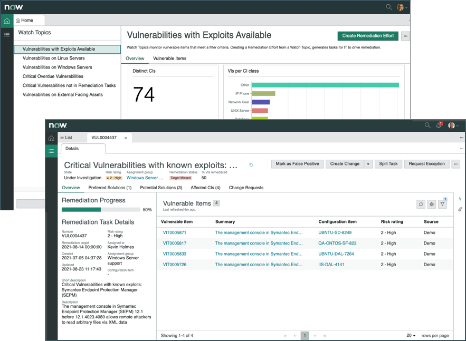Select the front window Overview tab
This screenshot has width=466, height=341.
pyautogui.click(x=71, y=188)
